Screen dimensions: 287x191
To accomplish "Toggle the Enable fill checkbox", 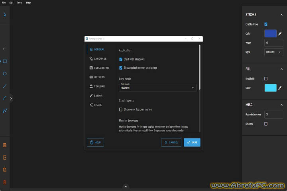I will 266,79.
